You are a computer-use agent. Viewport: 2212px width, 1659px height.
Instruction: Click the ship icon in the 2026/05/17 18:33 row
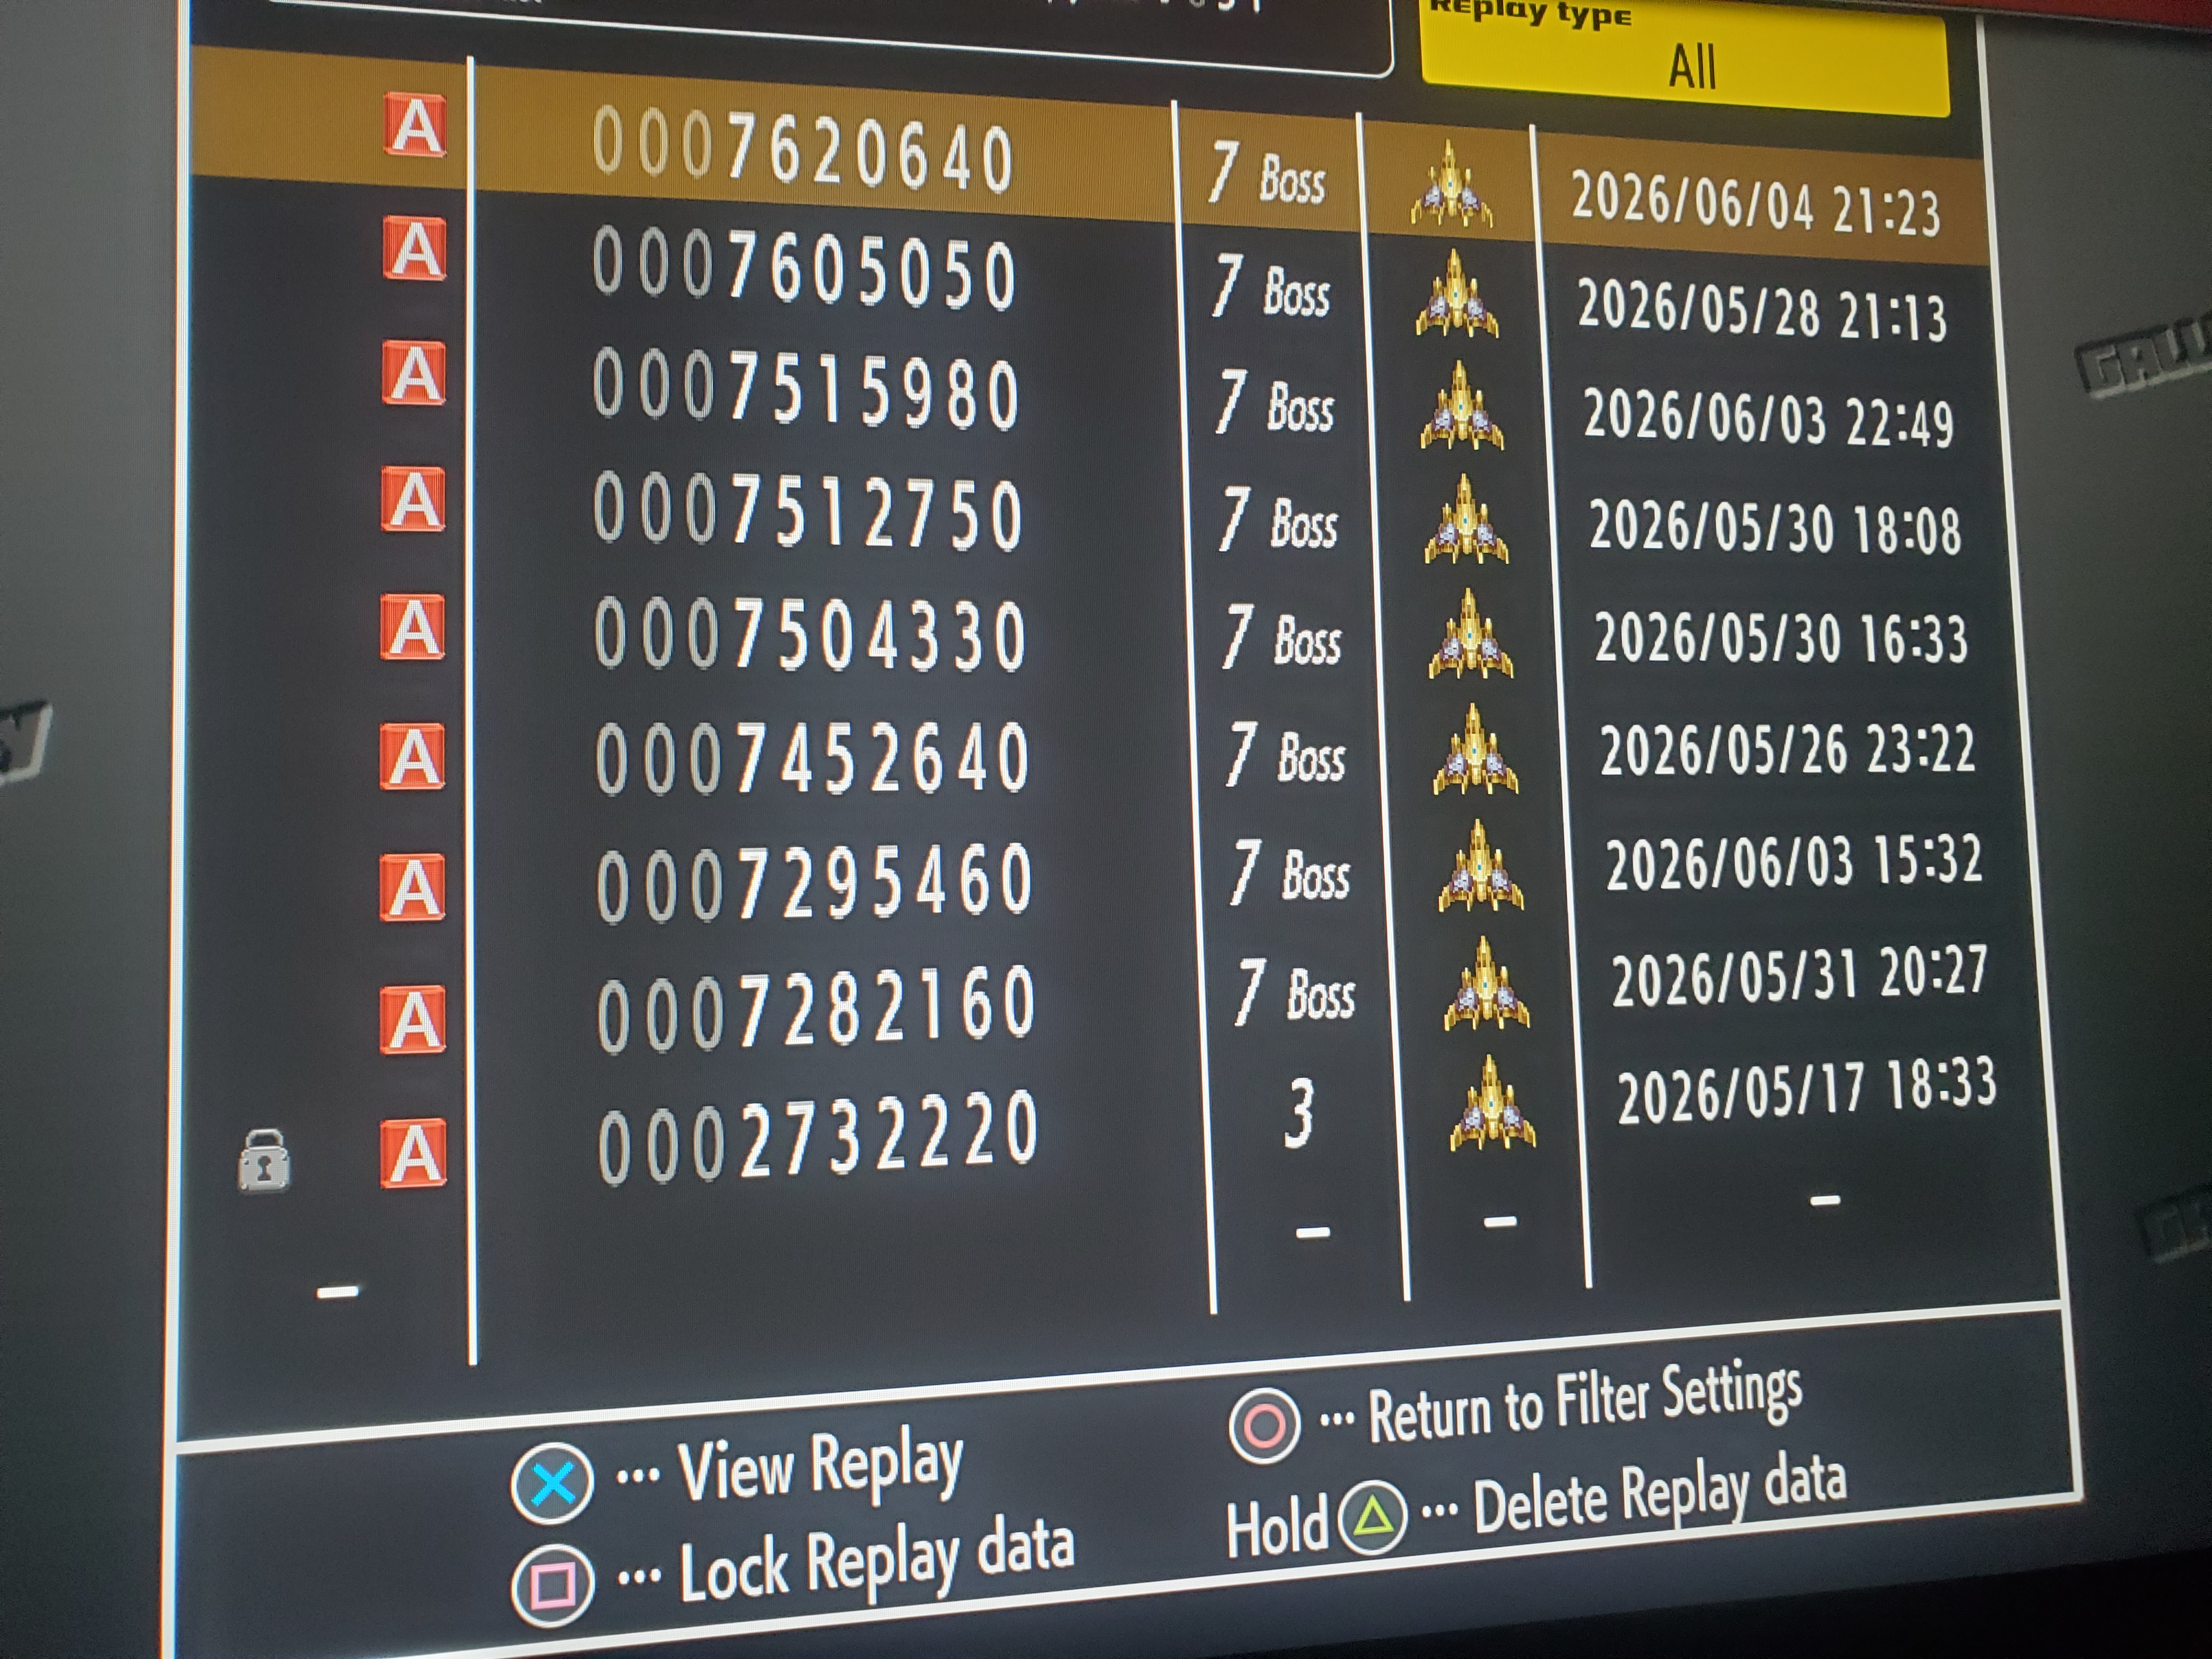click(x=1492, y=1102)
